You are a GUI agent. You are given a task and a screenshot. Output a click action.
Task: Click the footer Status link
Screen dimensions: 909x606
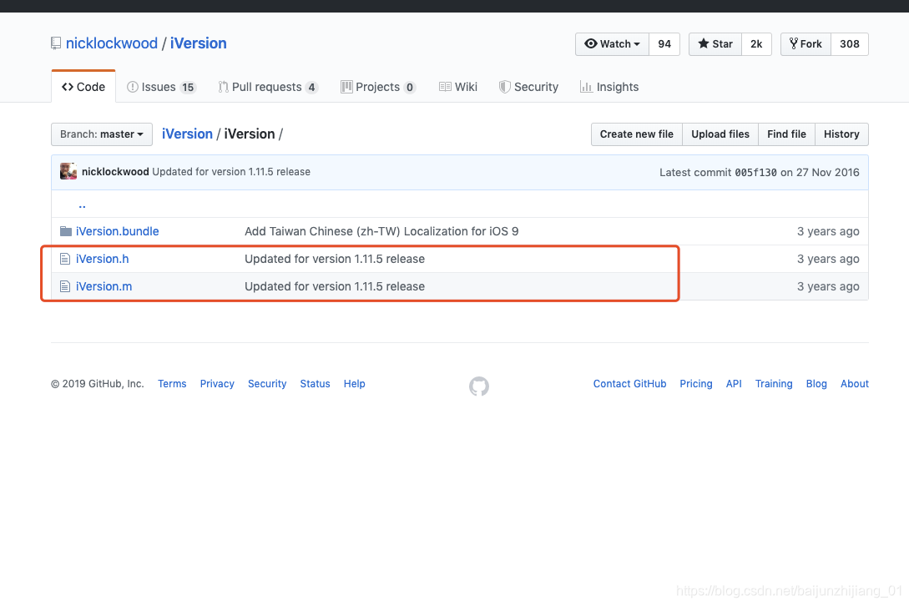pyautogui.click(x=315, y=384)
